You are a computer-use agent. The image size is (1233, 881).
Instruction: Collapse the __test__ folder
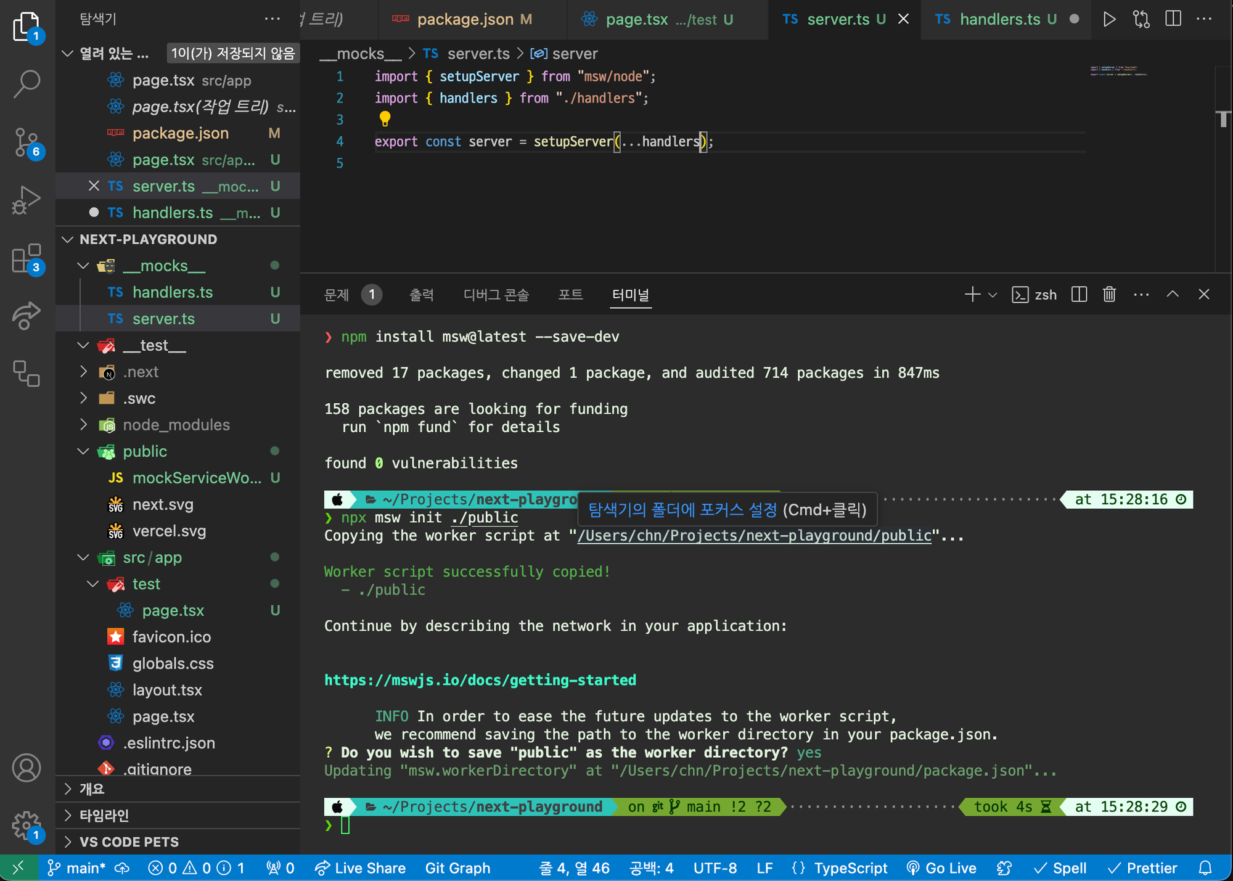(x=83, y=345)
